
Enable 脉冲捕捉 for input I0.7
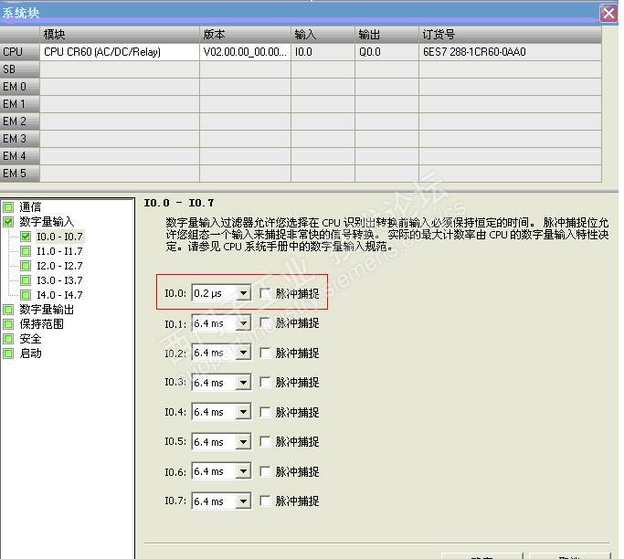tap(265, 501)
